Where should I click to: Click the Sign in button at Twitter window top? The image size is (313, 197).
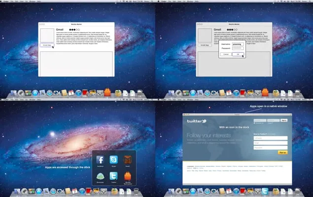tap(284, 120)
